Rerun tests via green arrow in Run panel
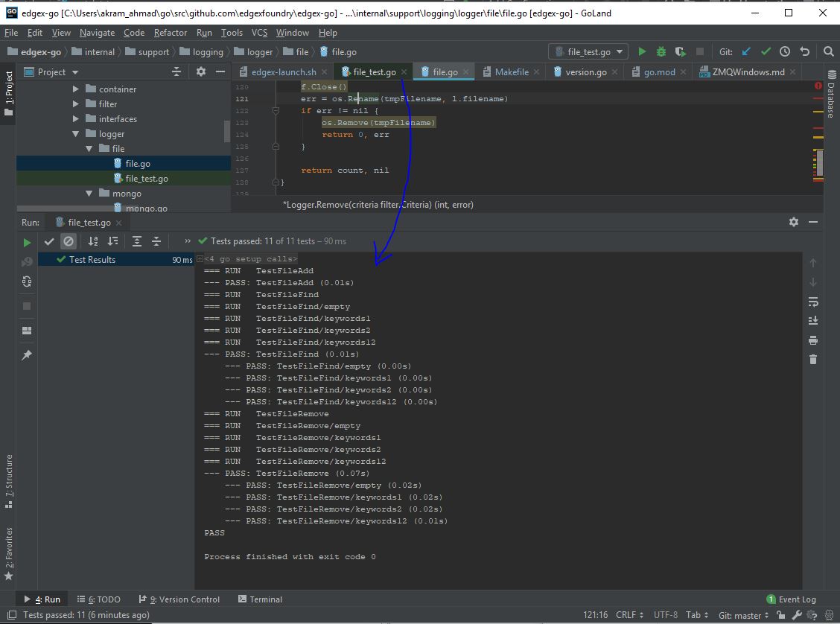The image size is (840, 624). pos(27,241)
